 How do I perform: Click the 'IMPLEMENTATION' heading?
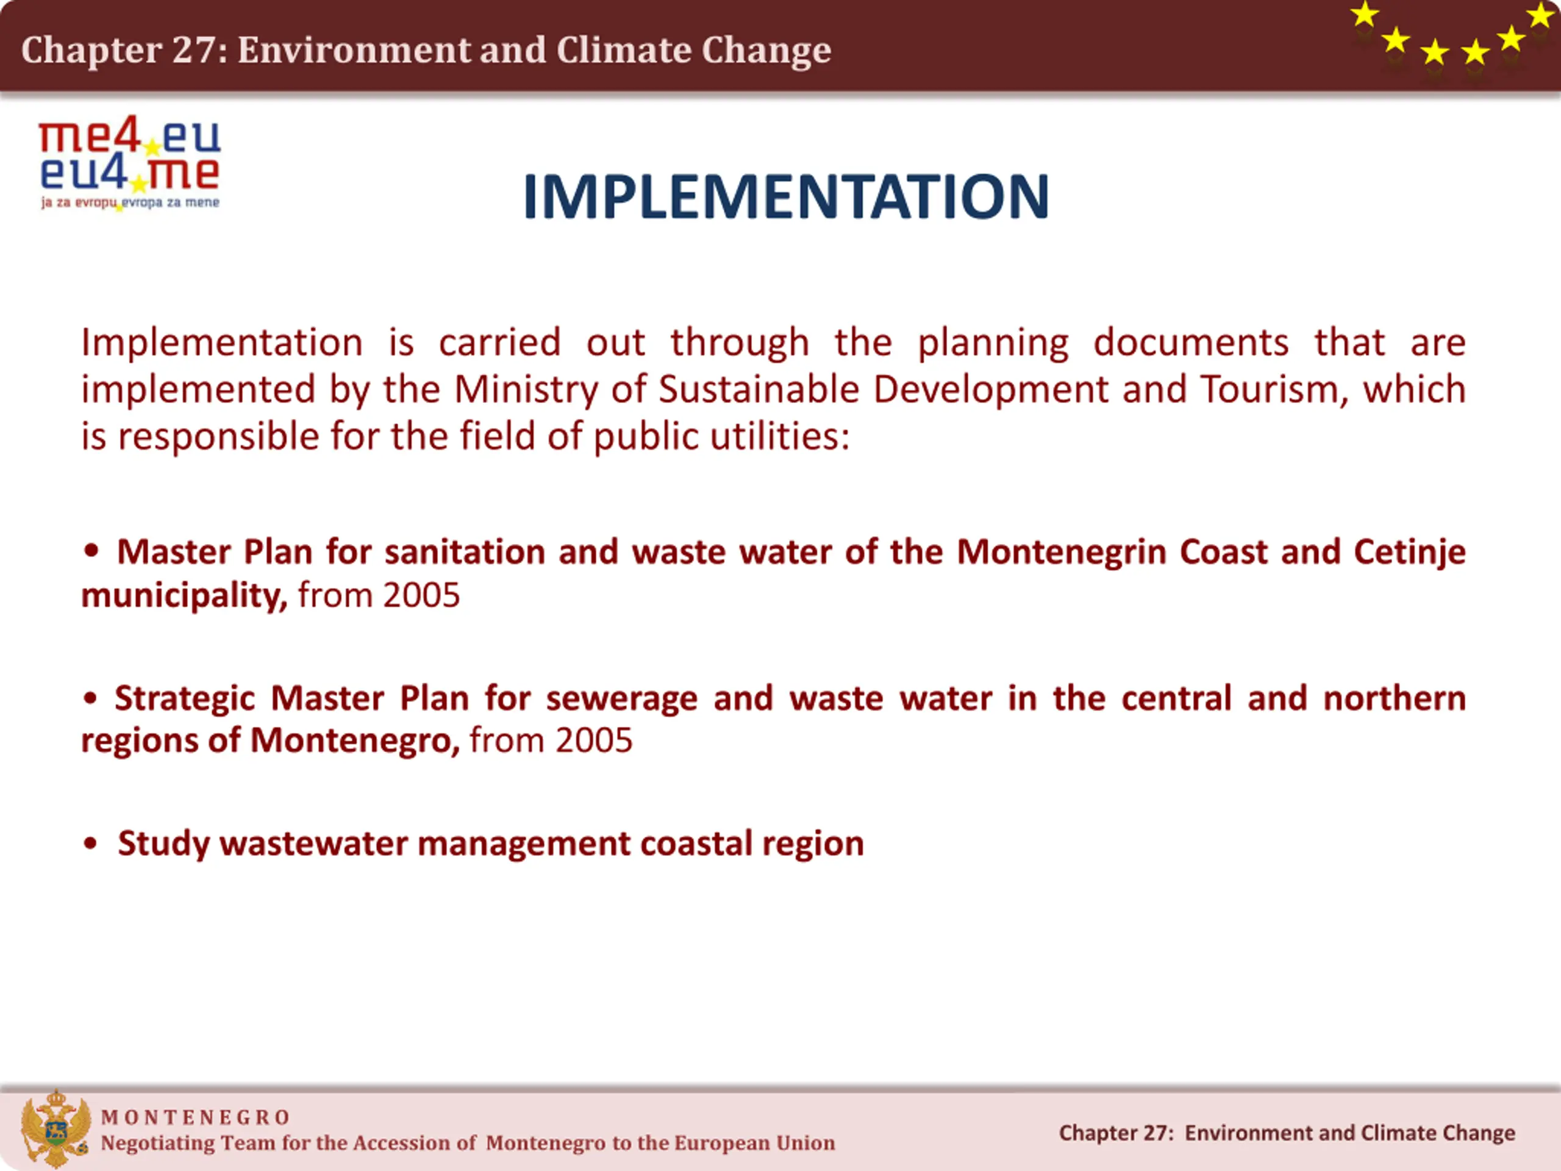pyautogui.click(x=785, y=196)
